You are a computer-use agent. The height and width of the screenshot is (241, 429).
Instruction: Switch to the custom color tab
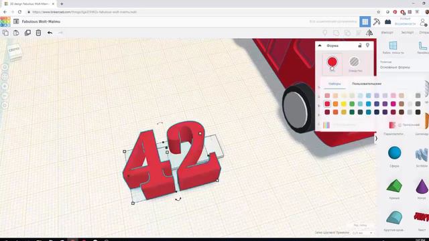pos(367,84)
